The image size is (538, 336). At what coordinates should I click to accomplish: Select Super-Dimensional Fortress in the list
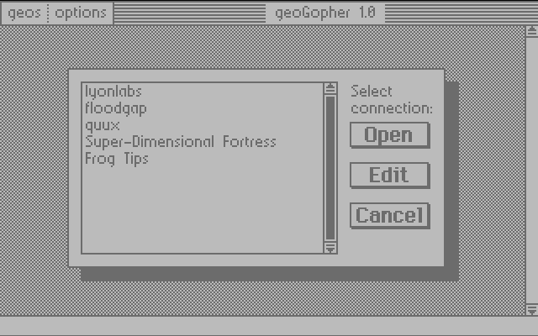pyautogui.click(x=181, y=142)
